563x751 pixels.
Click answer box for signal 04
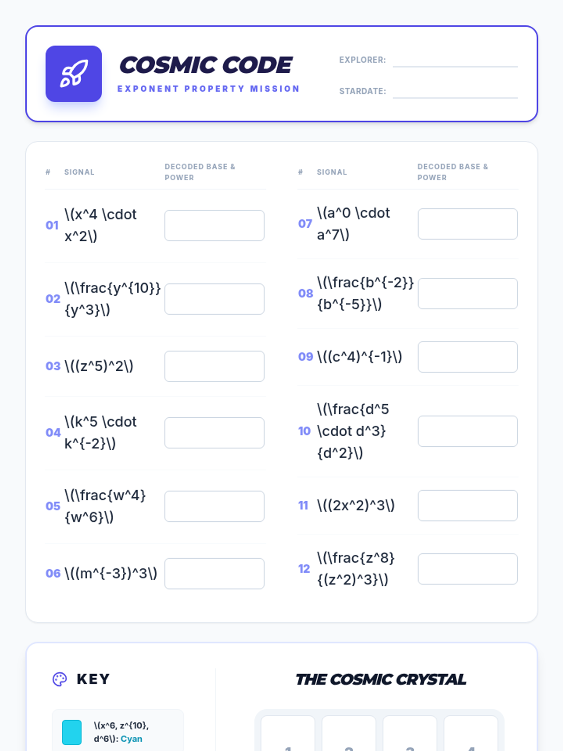(214, 433)
